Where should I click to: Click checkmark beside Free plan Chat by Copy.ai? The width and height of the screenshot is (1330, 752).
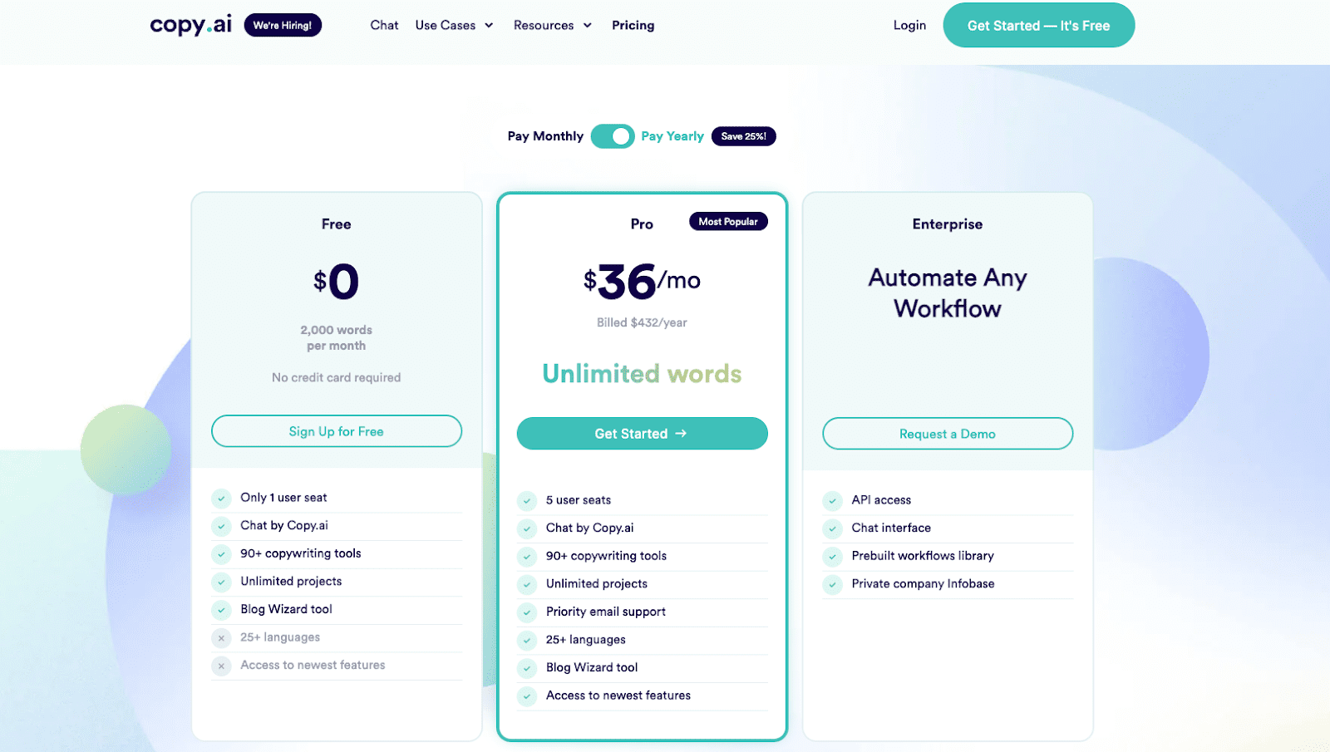pos(221,526)
